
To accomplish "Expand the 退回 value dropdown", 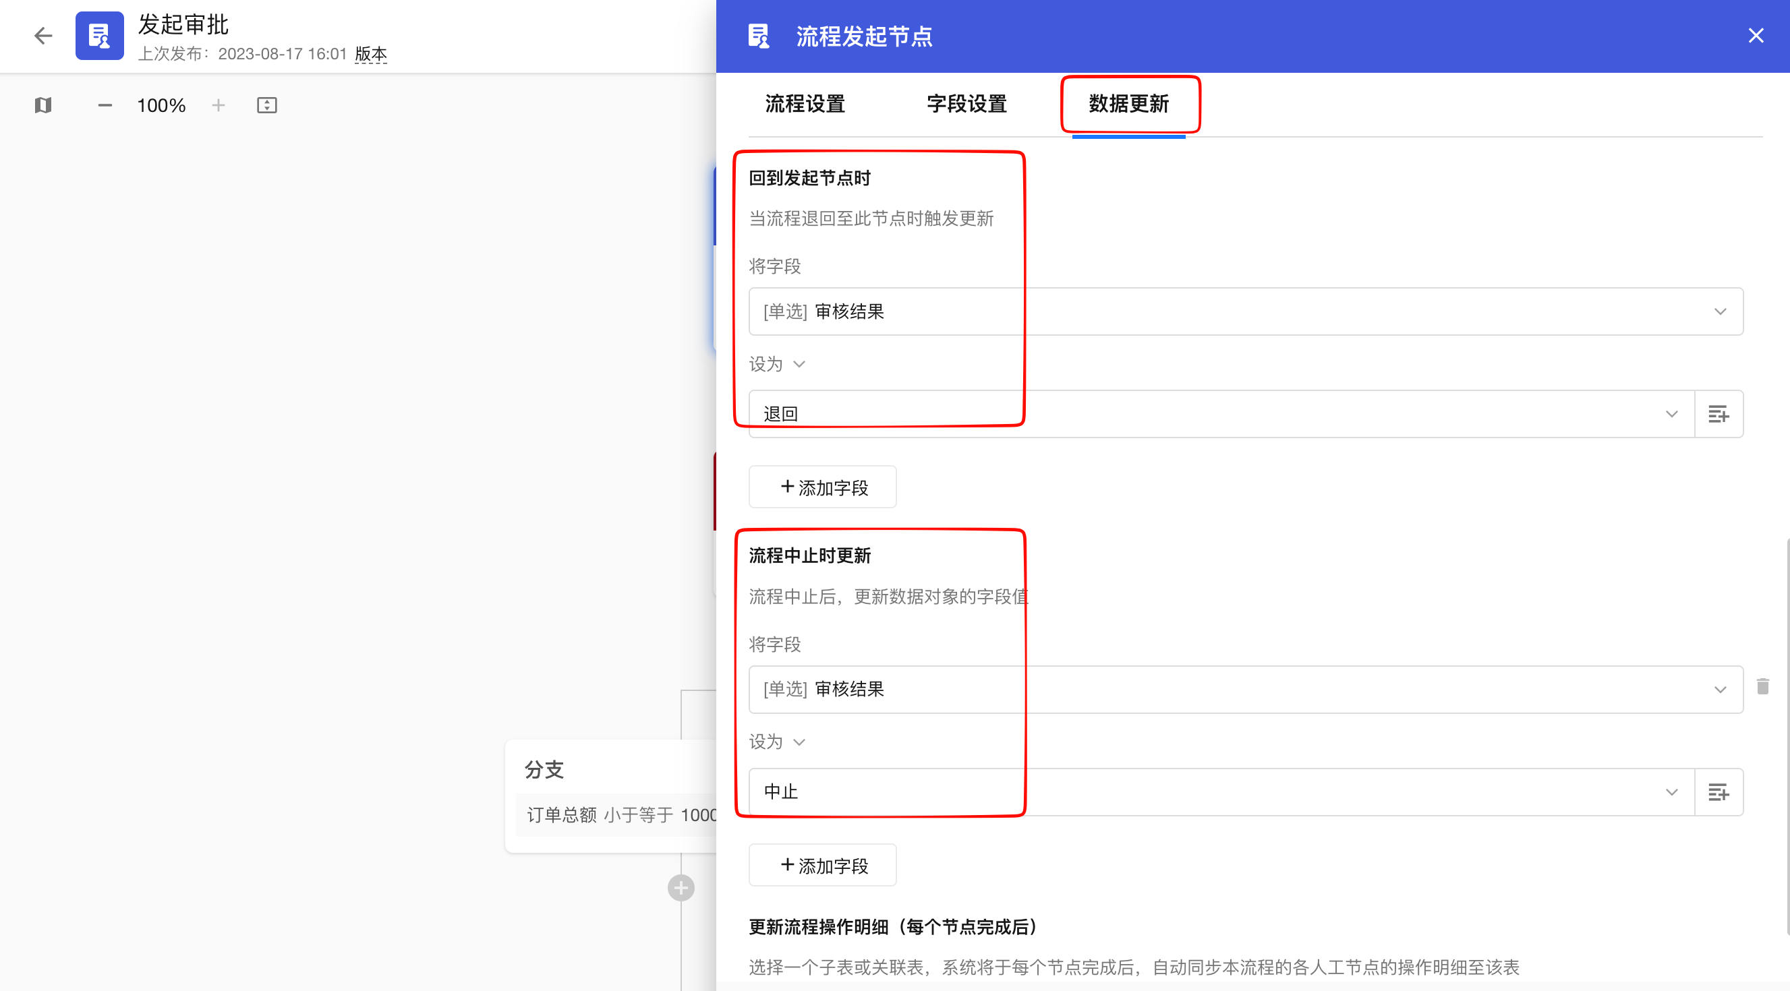I will pyautogui.click(x=1221, y=414).
